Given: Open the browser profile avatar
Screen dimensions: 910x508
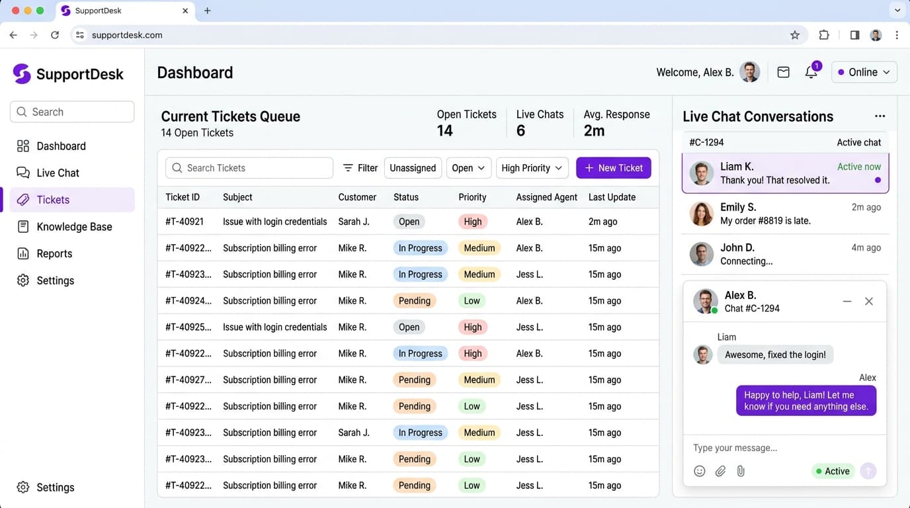Looking at the screenshot, I should (x=876, y=35).
